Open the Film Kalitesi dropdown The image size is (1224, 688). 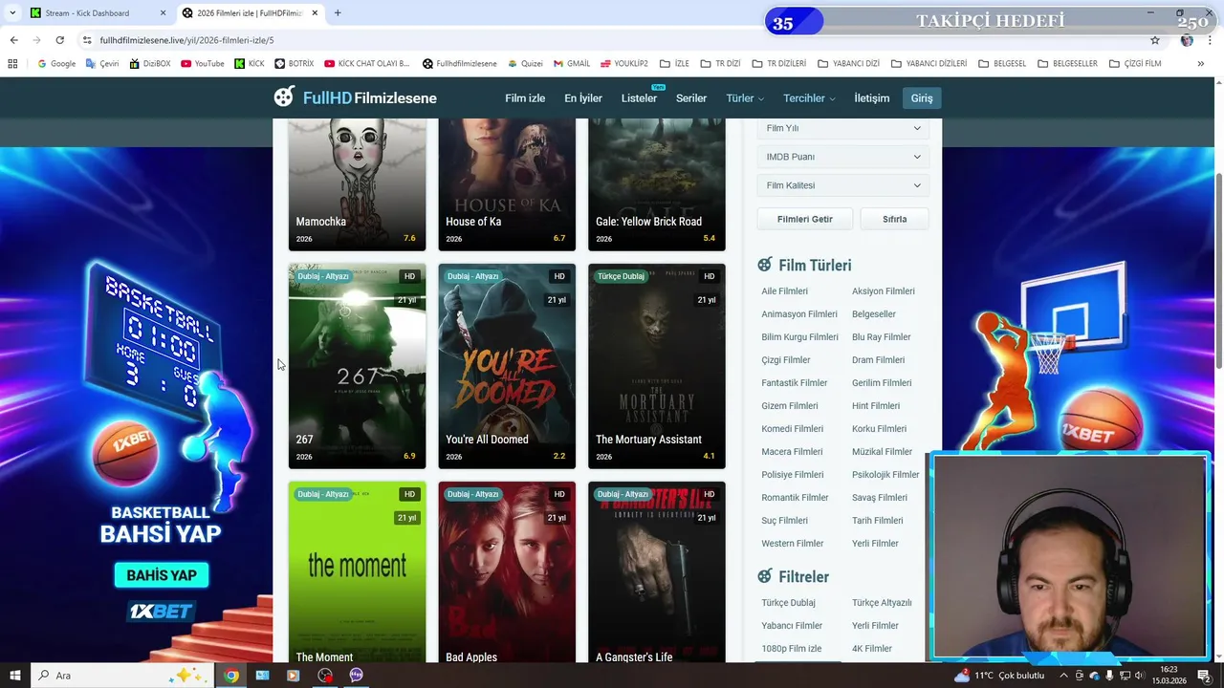point(842,185)
